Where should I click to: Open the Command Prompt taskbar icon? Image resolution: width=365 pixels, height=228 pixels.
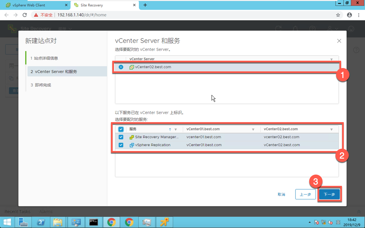click(x=94, y=222)
